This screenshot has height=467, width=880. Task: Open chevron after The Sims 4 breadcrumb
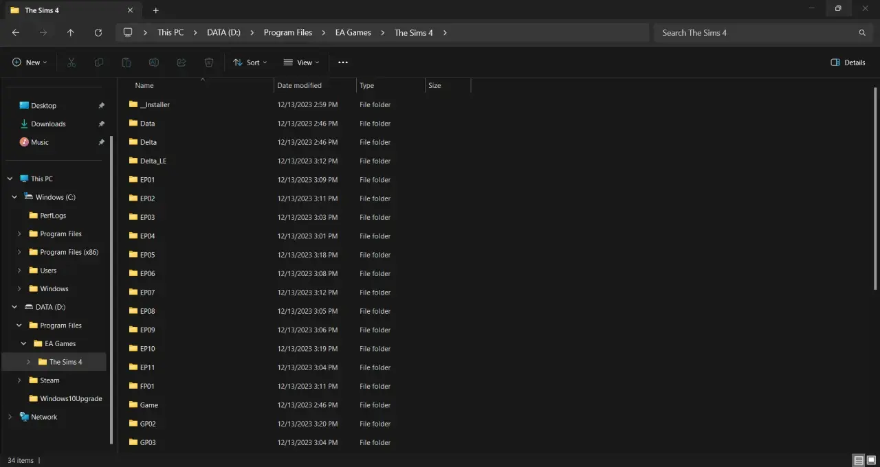pos(445,32)
